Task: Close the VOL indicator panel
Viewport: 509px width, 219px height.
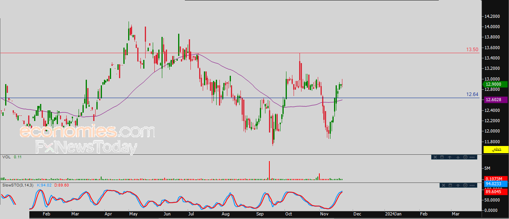Action: click(x=435, y=157)
